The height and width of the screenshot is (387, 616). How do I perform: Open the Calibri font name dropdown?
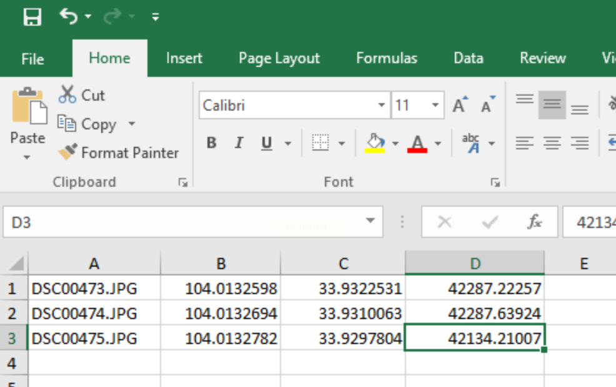(x=381, y=105)
